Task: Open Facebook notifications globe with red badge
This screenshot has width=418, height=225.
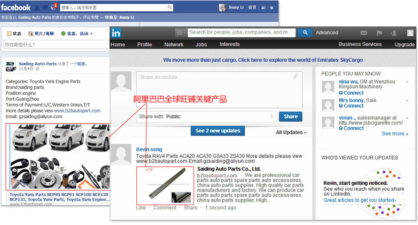Action: [54, 7]
